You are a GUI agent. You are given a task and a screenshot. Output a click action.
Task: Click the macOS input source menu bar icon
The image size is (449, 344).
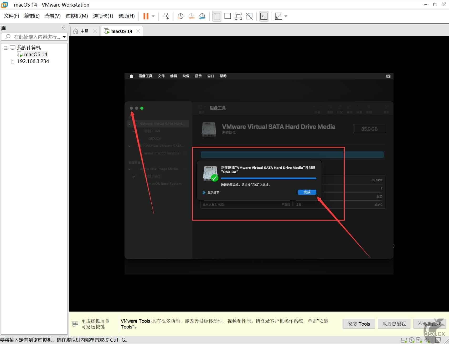point(388,76)
